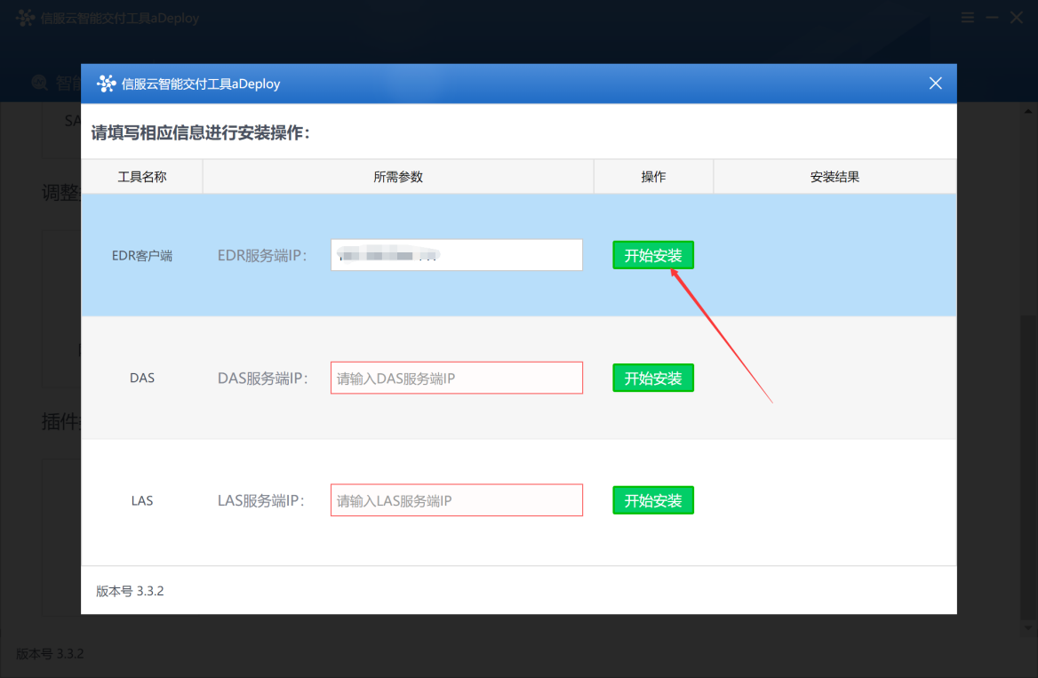The height and width of the screenshot is (678, 1038).
Task: Click the 所需参数 column header
Action: [x=398, y=177]
